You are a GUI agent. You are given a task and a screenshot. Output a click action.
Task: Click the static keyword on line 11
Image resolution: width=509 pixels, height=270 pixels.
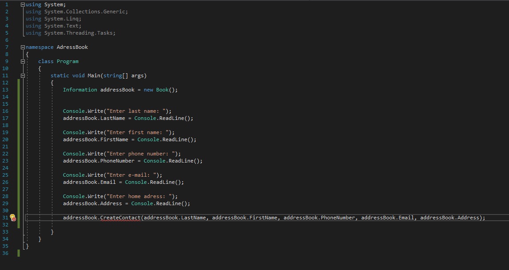[60, 75]
